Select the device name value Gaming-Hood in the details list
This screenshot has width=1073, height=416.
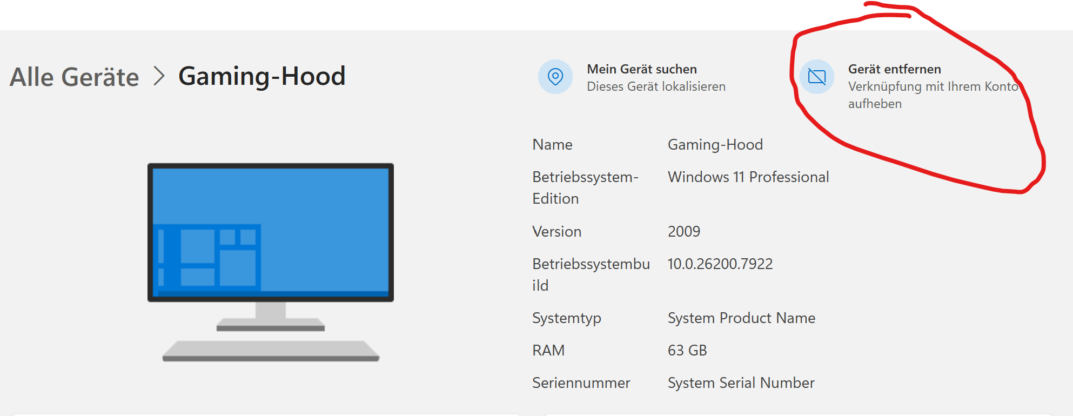click(x=715, y=145)
